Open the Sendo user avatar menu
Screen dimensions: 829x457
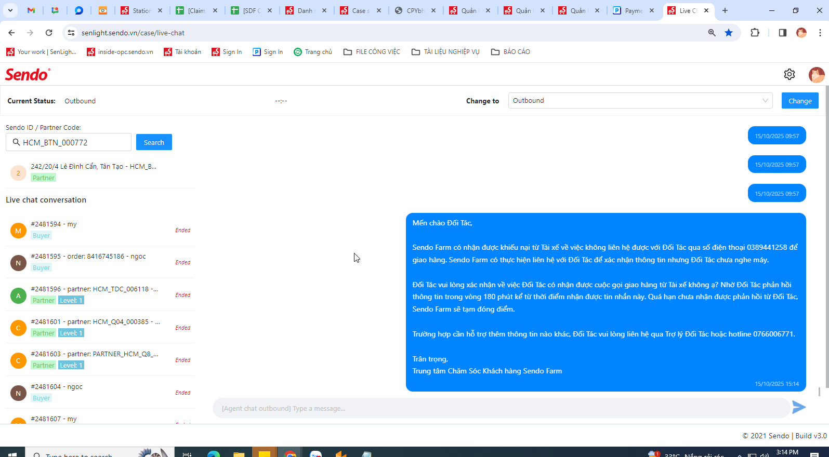(817, 75)
